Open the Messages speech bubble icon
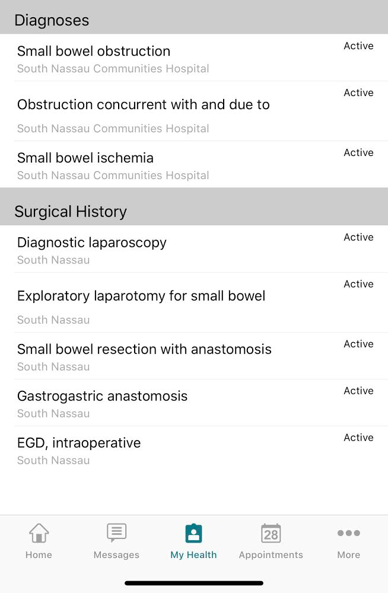 (x=117, y=532)
